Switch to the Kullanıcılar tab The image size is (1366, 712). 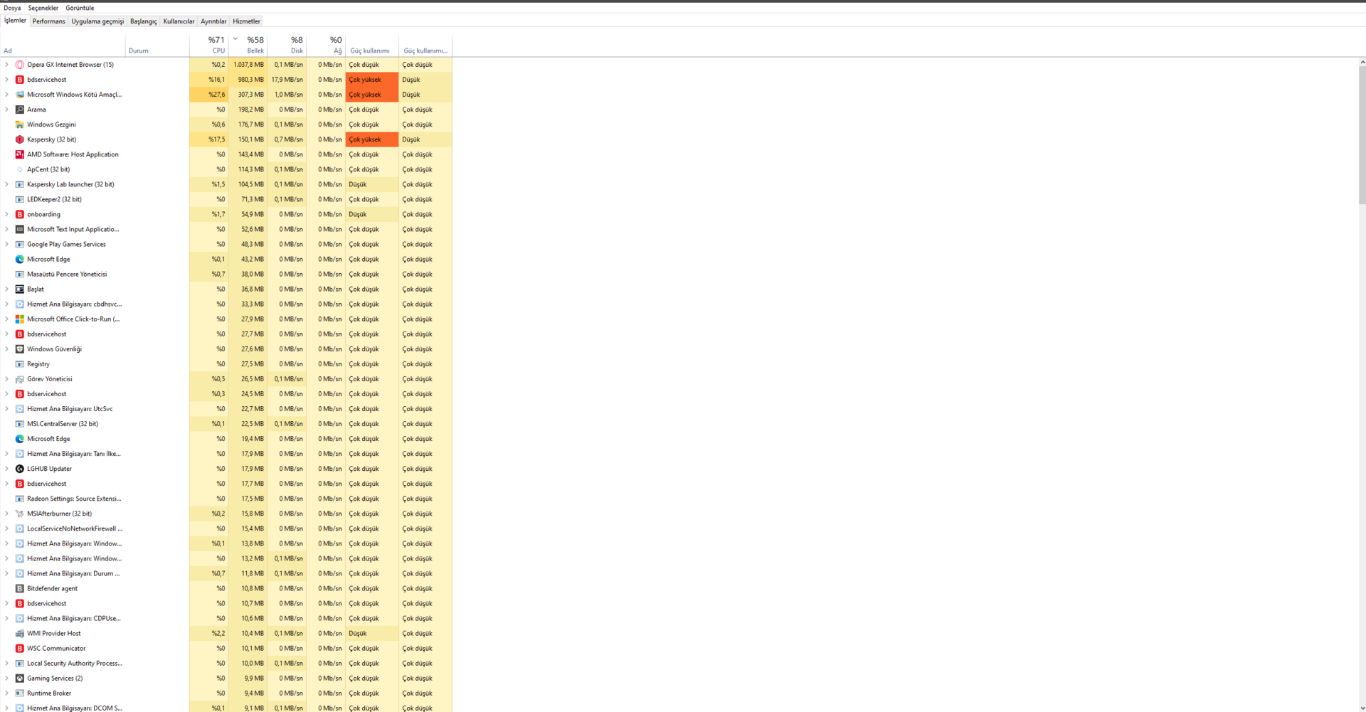[x=179, y=21]
